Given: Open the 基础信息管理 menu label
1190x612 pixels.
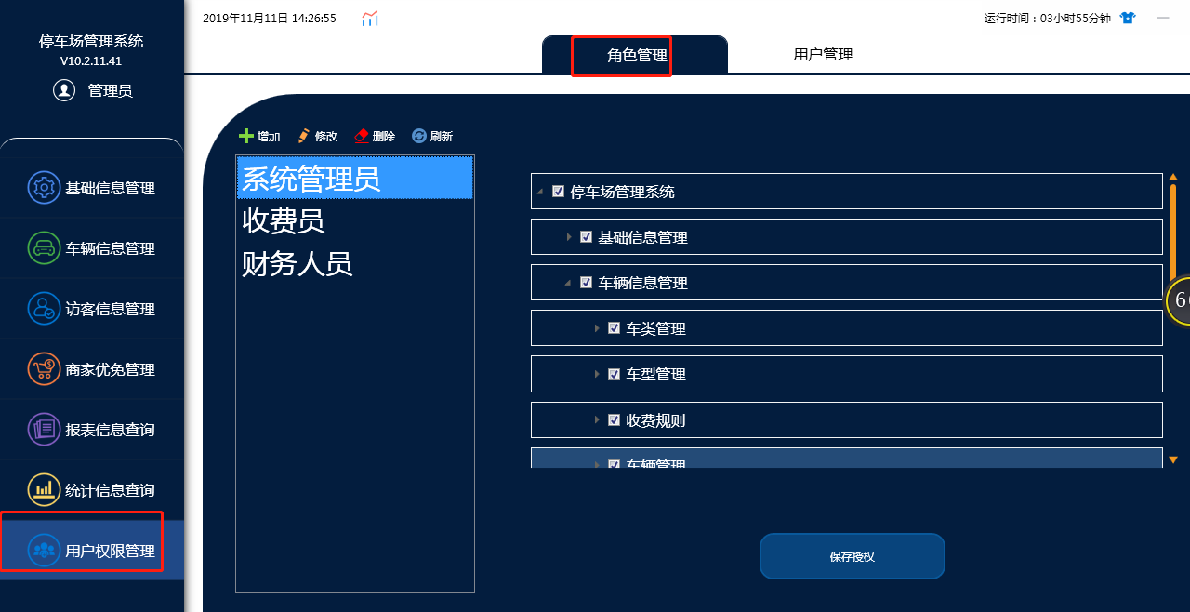Looking at the screenshot, I should 110,188.
